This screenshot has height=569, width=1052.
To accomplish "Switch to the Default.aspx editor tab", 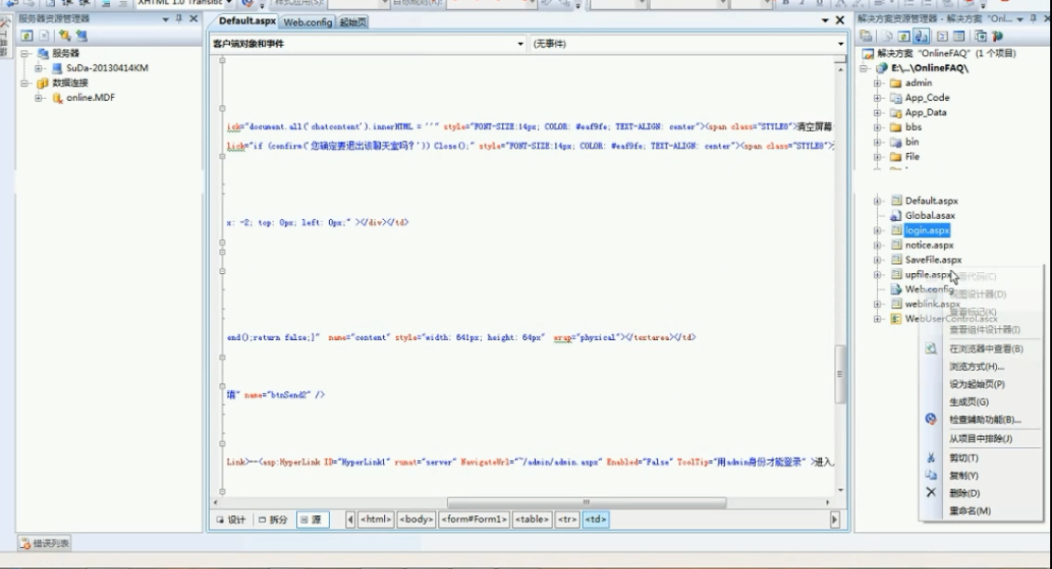I will [247, 21].
